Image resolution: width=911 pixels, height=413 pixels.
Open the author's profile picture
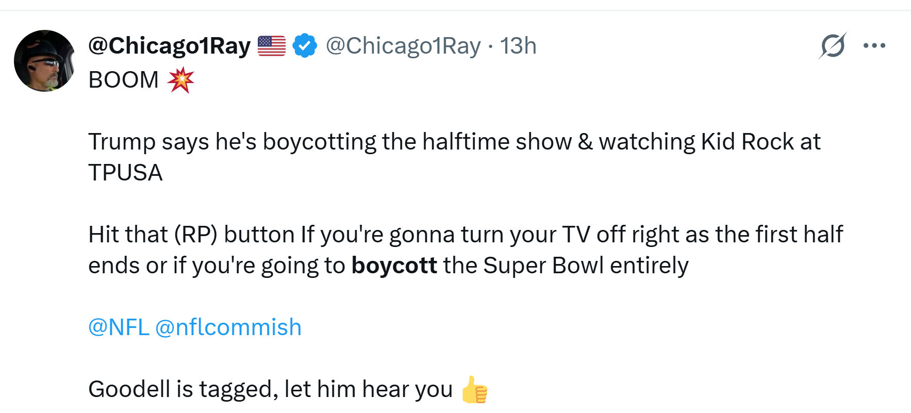pos(44,61)
